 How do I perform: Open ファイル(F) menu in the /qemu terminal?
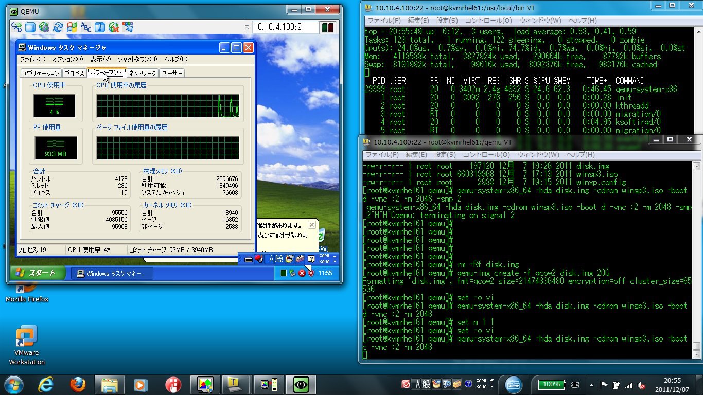(x=382, y=155)
